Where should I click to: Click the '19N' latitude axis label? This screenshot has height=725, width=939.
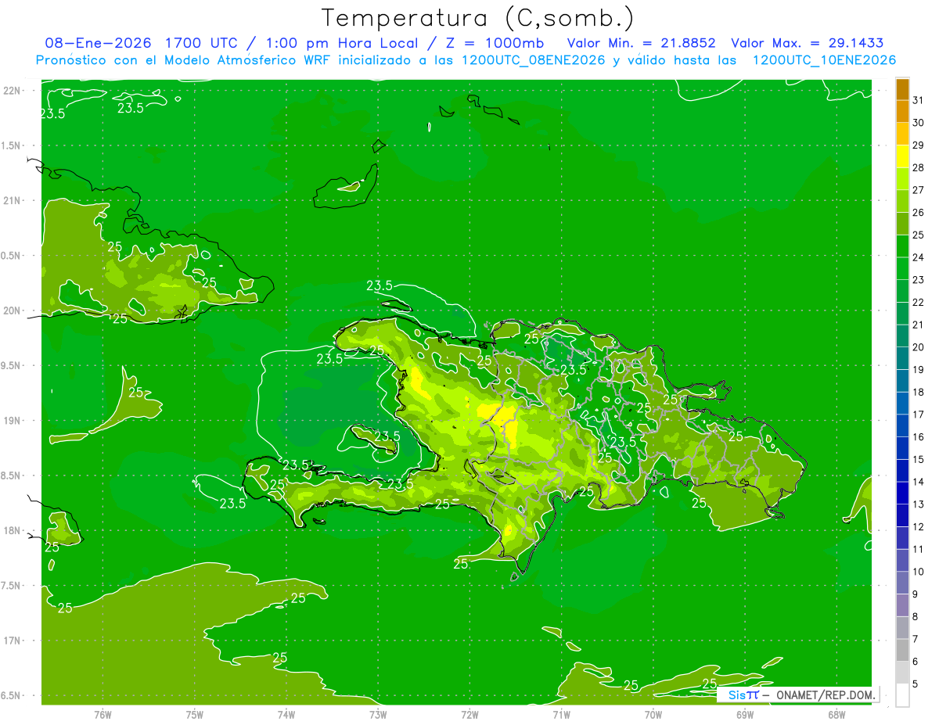point(11,421)
